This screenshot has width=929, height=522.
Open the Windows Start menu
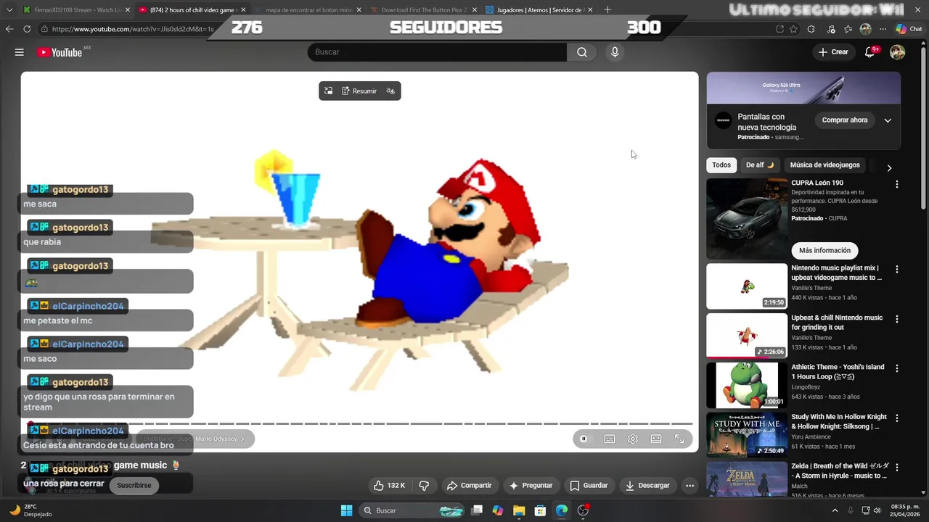346,510
